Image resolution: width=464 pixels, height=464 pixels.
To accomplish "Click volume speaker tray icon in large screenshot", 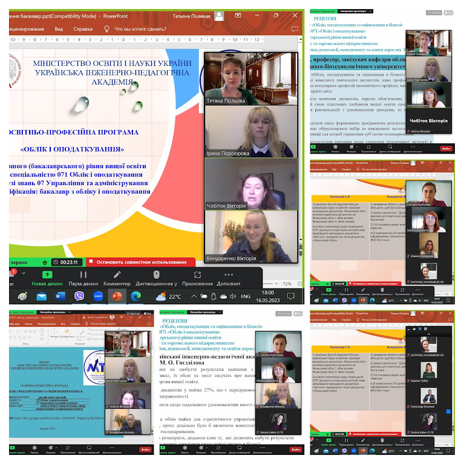I will click(x=233, y=296).
